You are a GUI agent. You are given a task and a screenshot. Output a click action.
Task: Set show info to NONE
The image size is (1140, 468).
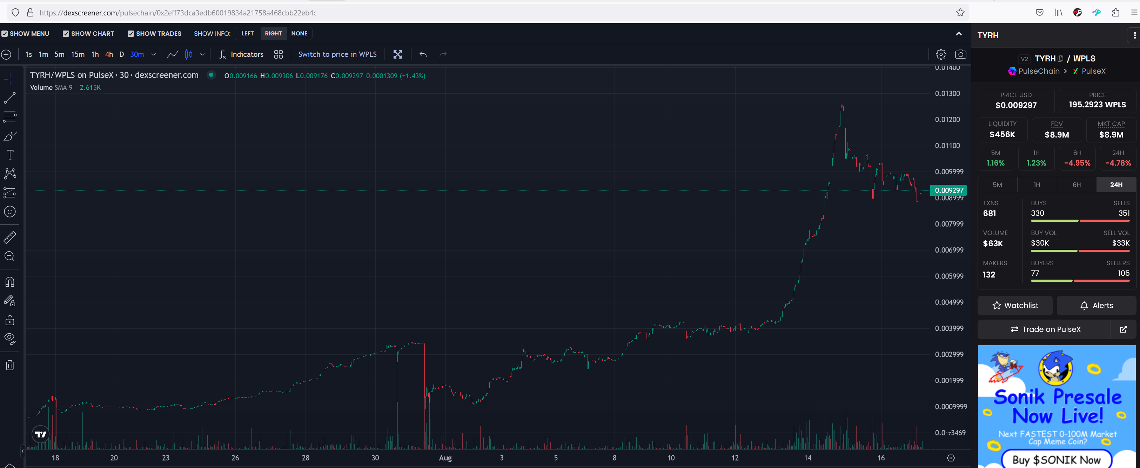299,33
